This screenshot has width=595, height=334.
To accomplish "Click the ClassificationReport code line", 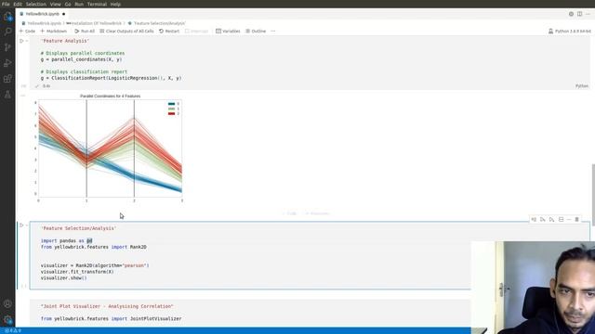I will pos(112,78).
